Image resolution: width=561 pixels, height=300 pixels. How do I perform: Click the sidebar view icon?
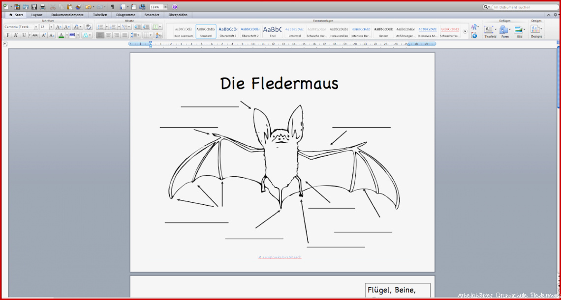click(x=123, y=7)
